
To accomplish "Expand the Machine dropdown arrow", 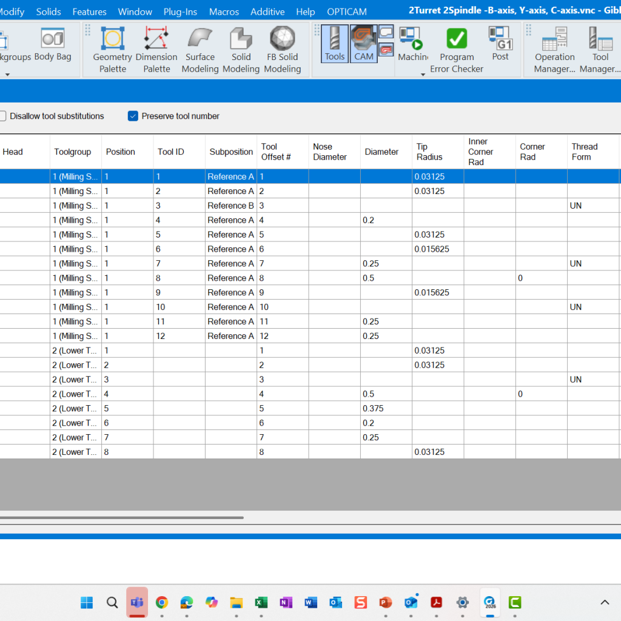I will pos(423,75).
